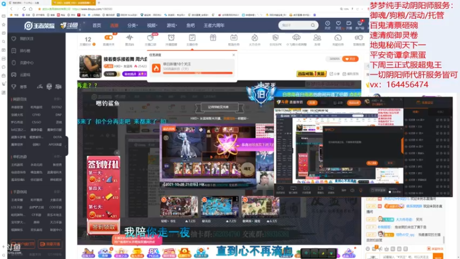
Task: Click the browser refresh icon
Action: [x=24, y=9]
